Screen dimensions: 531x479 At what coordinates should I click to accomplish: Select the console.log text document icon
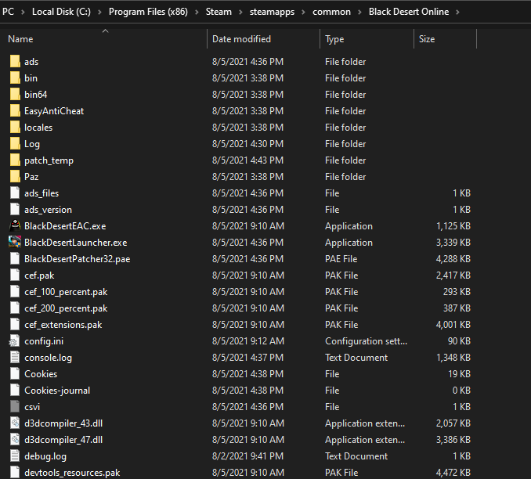tap(15, 358)
